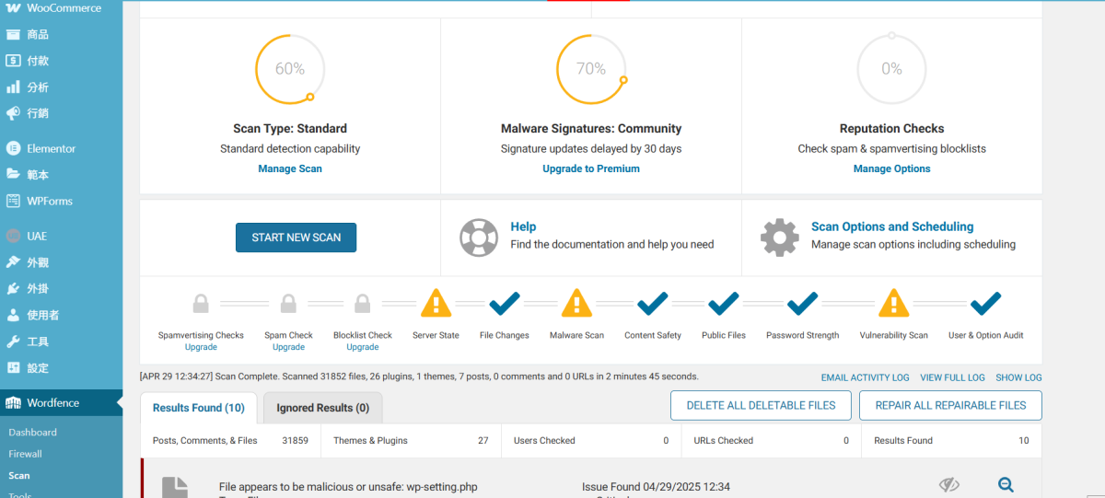Open the 範本 templates folder icon
The width and height of the screenshot is (1105, 498).
click(13, 174)
